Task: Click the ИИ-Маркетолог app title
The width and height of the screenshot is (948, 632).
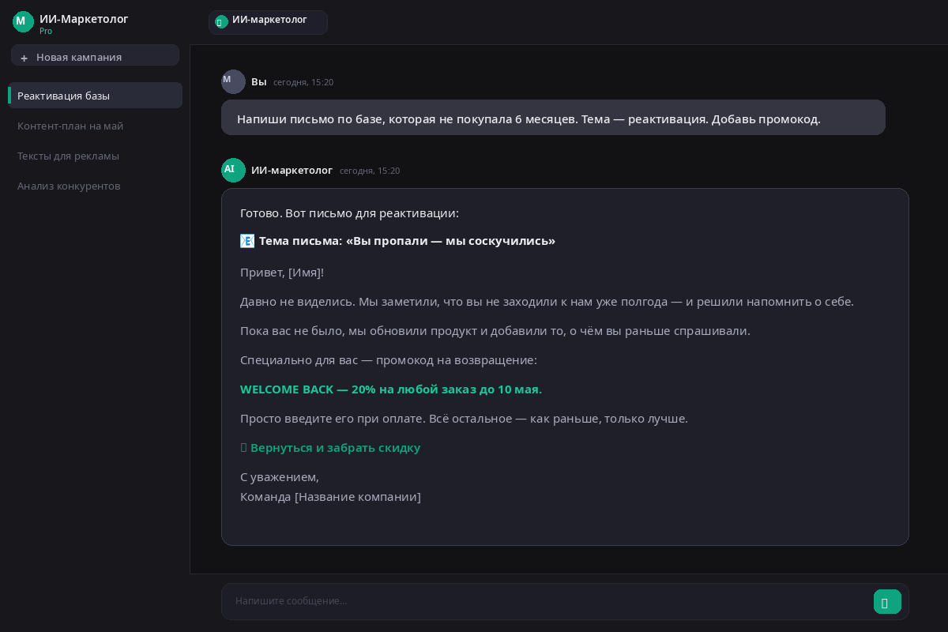Action: pyautogui.click(x=84, y=18)
